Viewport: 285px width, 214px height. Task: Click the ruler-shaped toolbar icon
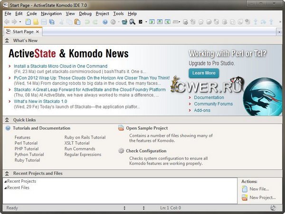click(x=176, y=22)
